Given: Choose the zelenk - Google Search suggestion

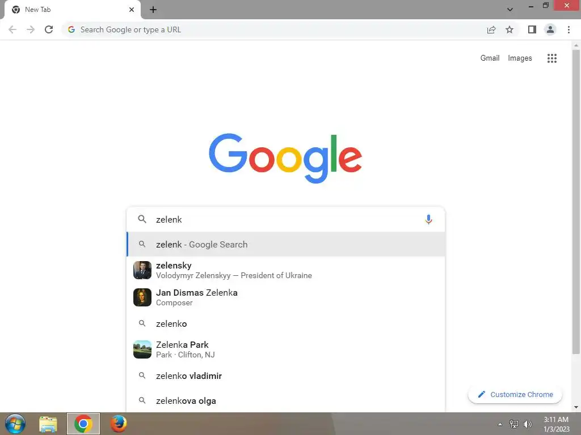Looking at the screenshot, I should [x=285, y=245].
